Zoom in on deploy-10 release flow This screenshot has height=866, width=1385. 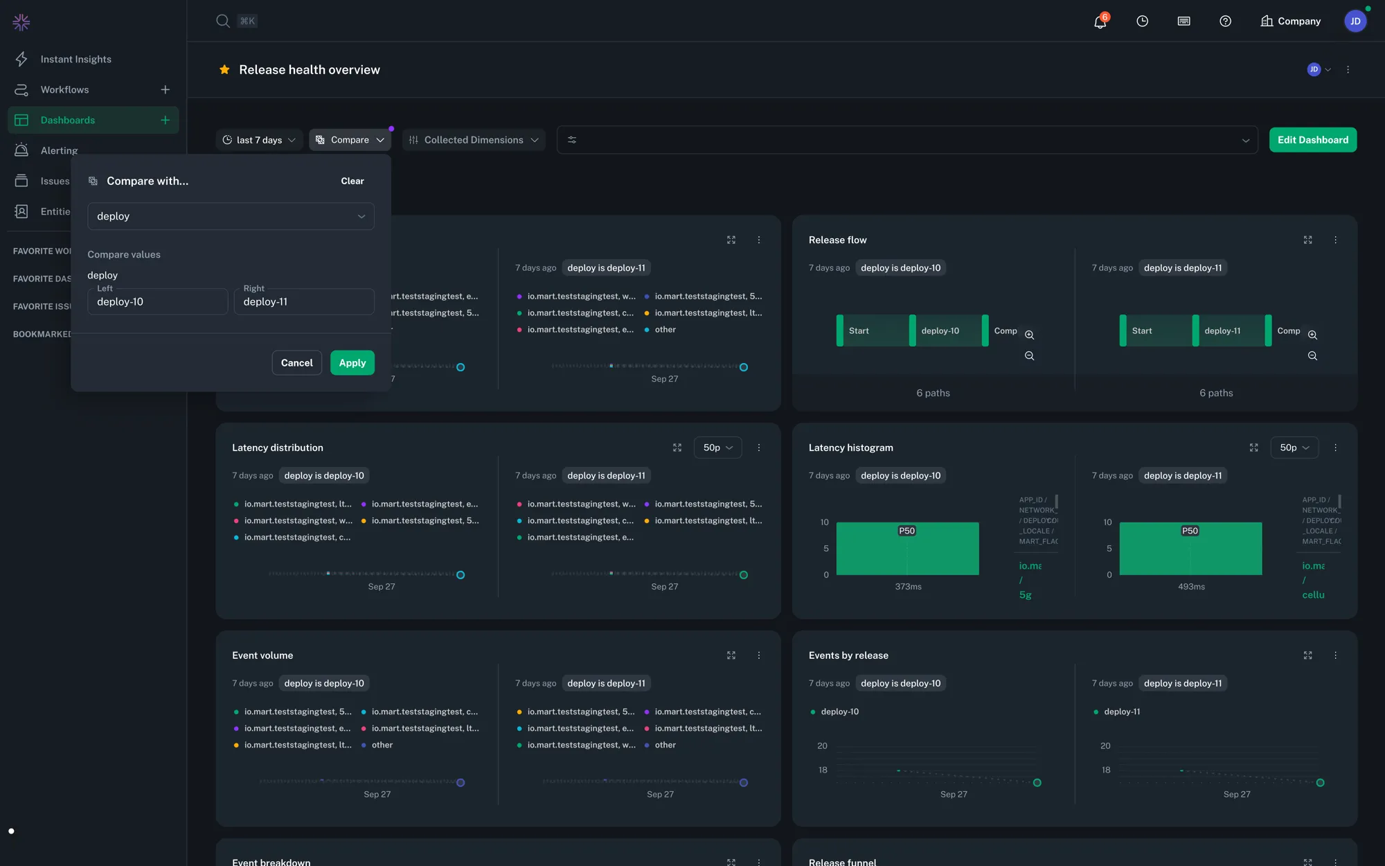coord(1030,335)
